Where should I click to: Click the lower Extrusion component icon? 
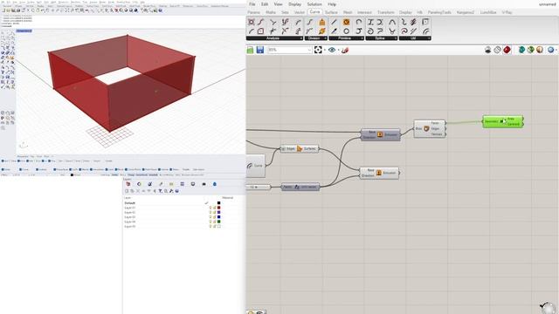point(378,173)
